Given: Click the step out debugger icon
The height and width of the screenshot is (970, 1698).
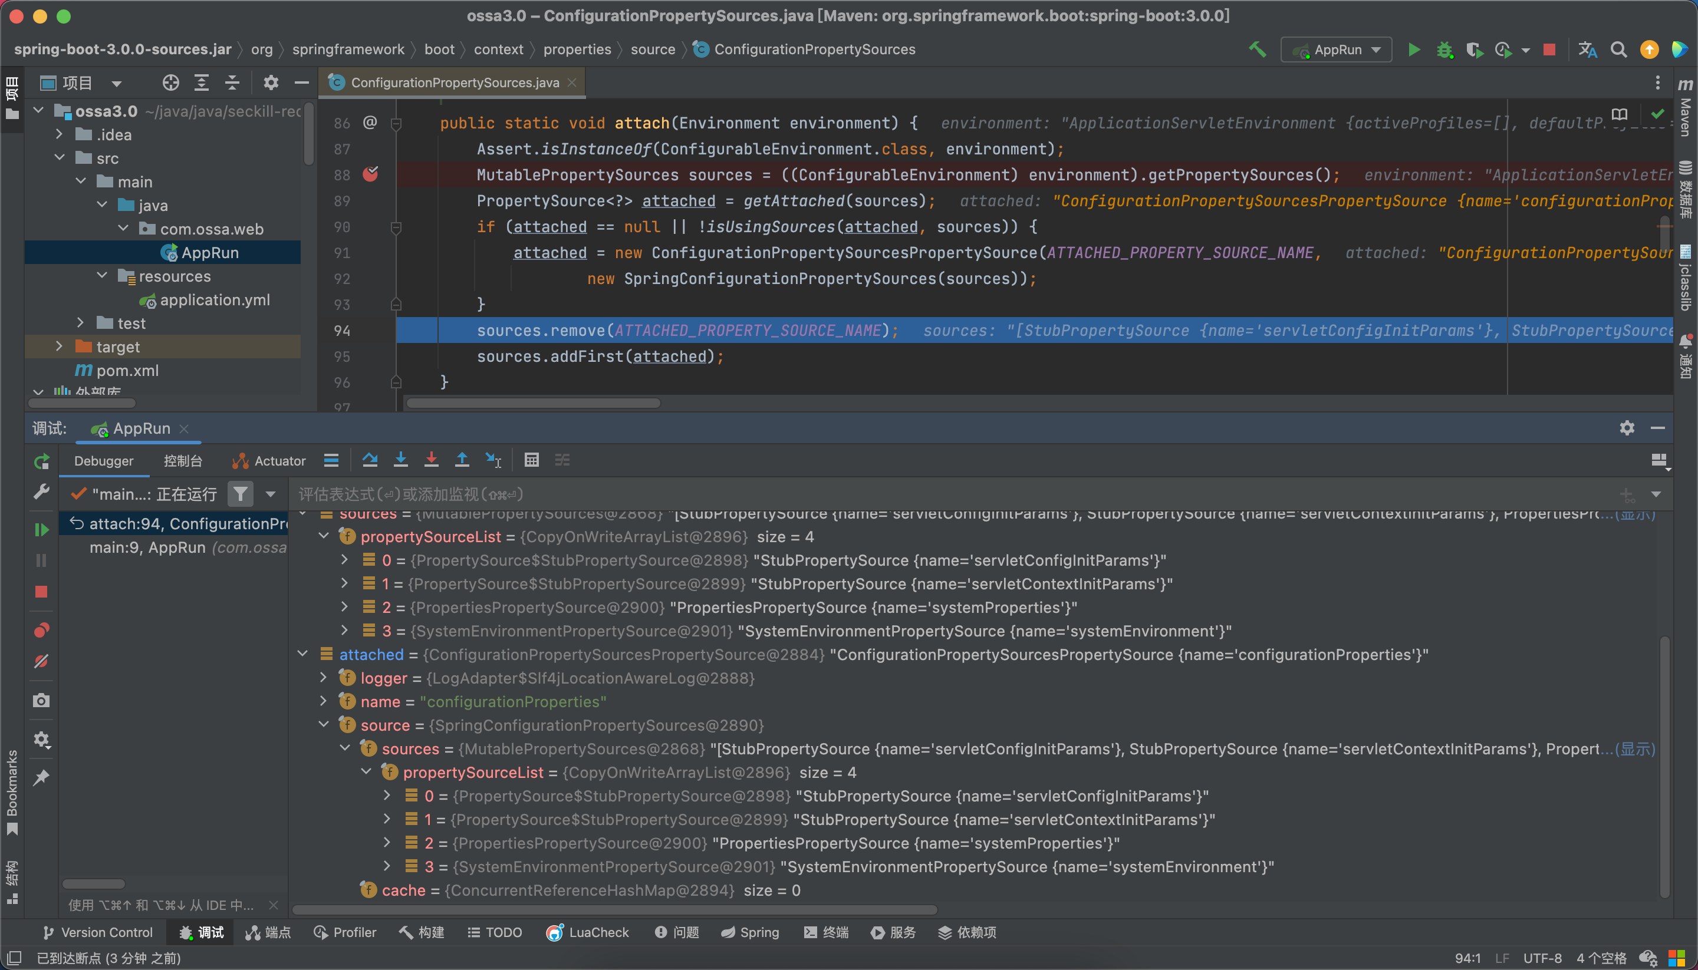Looking at the screenshot, I should pyautogui.click(x=463, y=461).
